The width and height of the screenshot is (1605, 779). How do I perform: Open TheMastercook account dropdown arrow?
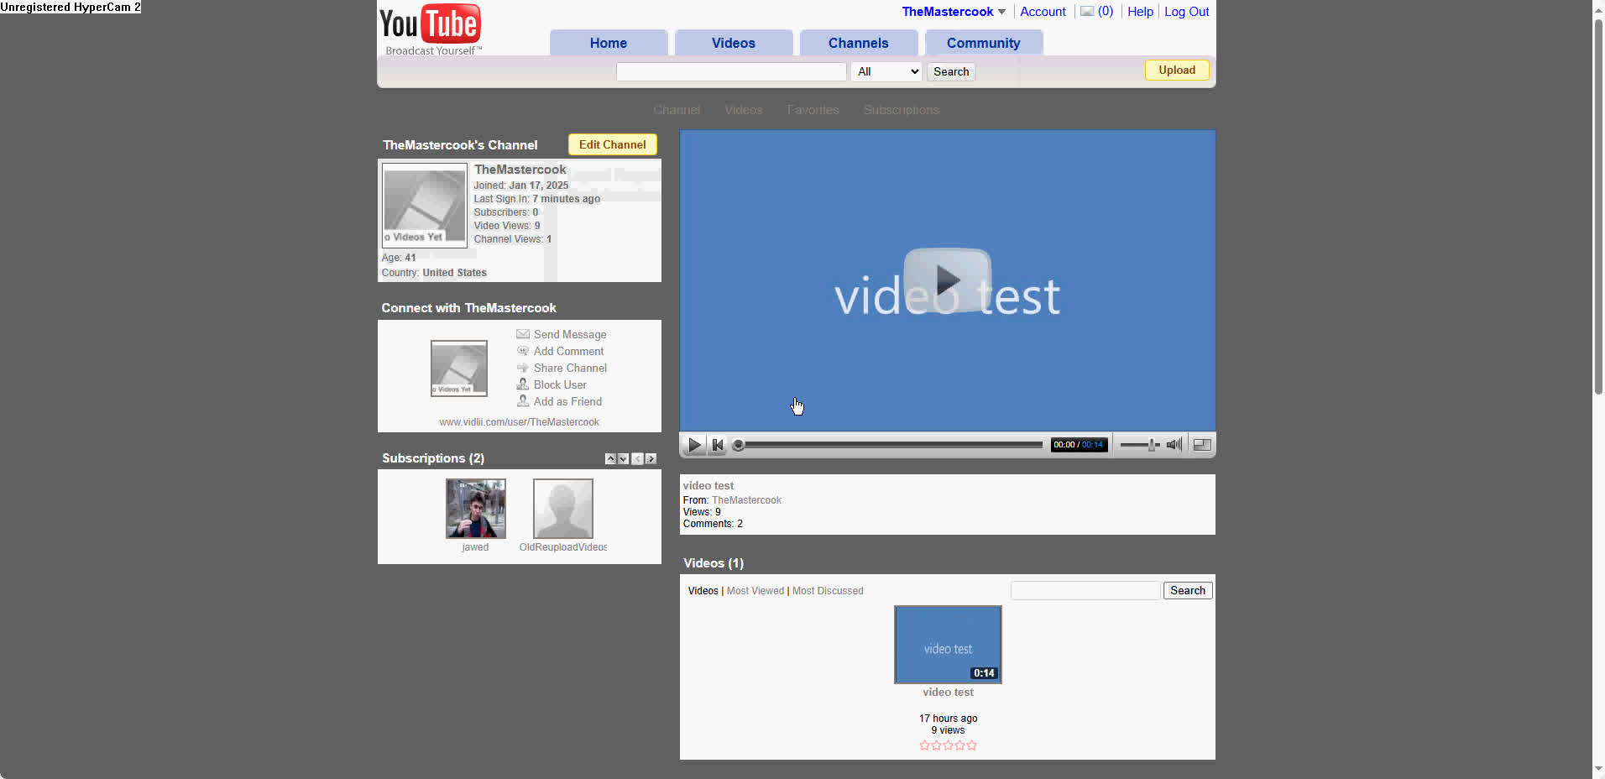[1001, 12]
